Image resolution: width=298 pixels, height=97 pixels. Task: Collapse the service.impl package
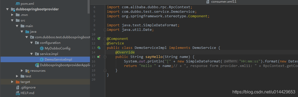pyautogui.click(x=32, y=54)
